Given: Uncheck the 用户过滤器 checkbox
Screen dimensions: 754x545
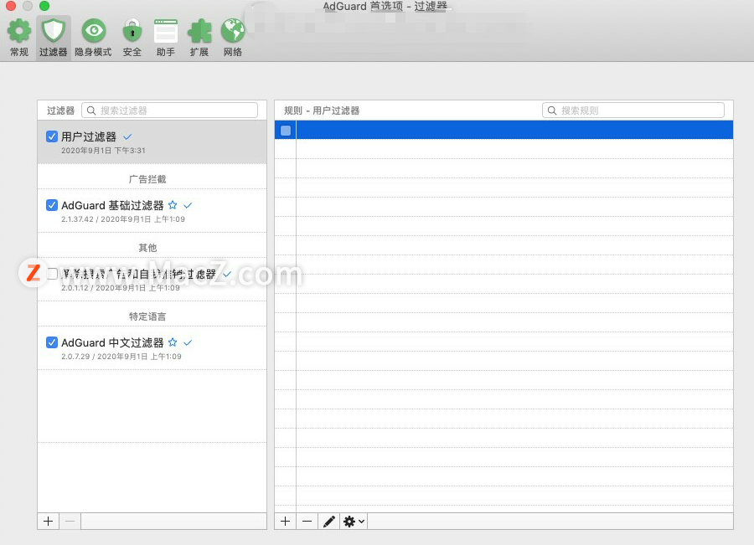Looking at the screenshot, I should click(52, 137).
